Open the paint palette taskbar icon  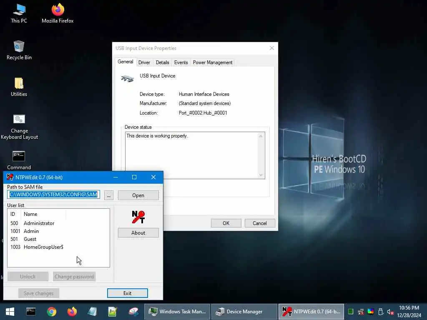pos(133,312)
